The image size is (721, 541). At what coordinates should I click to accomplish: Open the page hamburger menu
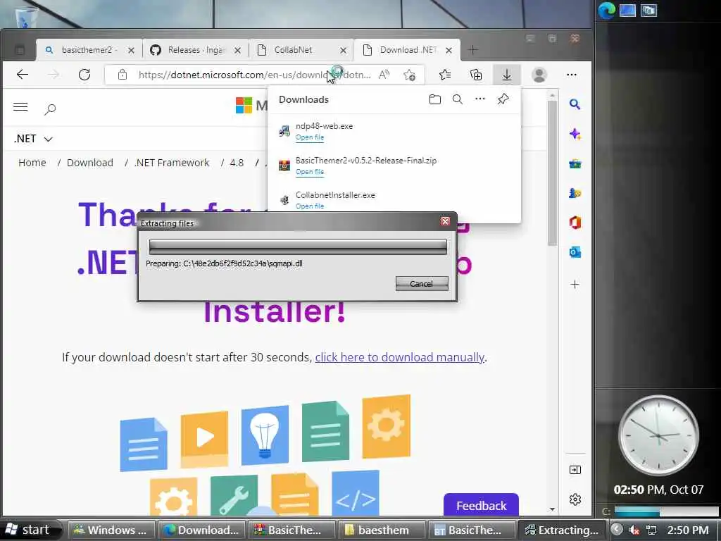coord(20,107)
